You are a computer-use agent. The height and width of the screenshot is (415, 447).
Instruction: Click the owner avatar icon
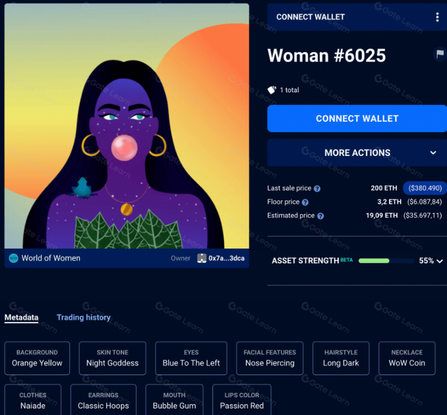pos(202,258)
